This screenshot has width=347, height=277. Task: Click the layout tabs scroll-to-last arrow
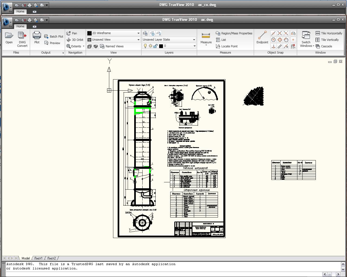point(16,258)
